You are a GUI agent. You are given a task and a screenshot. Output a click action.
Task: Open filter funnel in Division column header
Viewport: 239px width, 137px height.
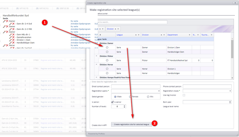pyautogui.click(x=164, y=35)
